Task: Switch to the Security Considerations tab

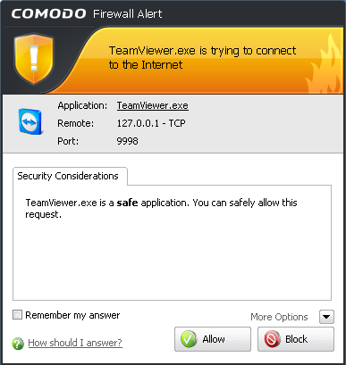Action: pos(70,176)
